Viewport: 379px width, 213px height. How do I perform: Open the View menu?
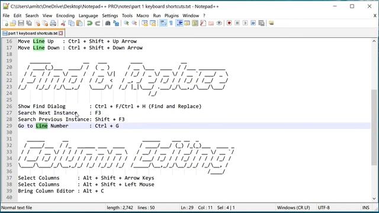tap(47, 15)
